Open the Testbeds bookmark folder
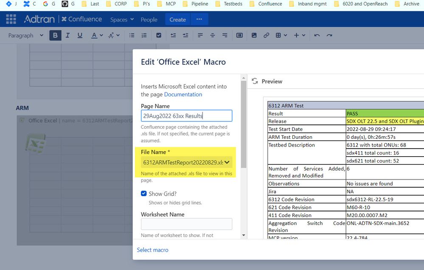 (229, 4)
